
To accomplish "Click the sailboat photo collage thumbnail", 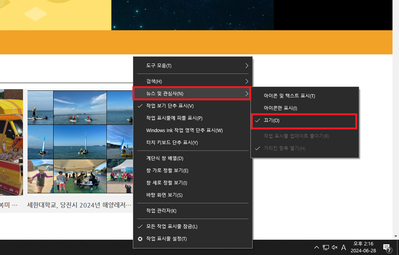I will pyautogui.click(x=80, y=142).
